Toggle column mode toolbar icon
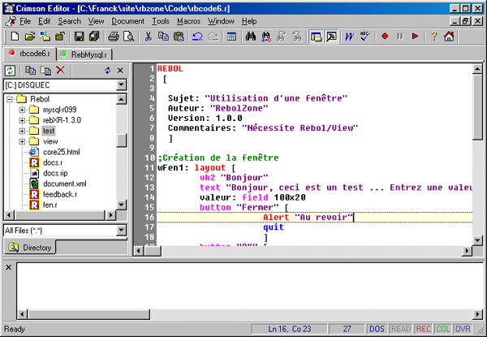 pos(231,37)
